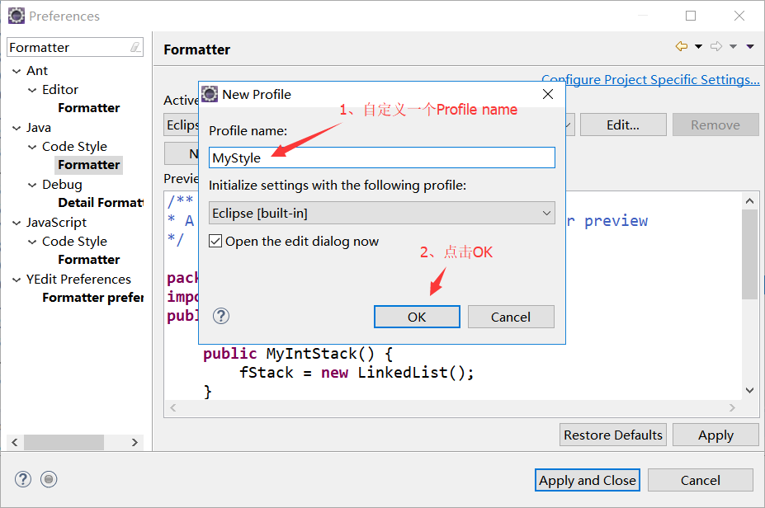Click the forward navigation arrow icon
Screen dimensions: 765x508
(716, 46)
